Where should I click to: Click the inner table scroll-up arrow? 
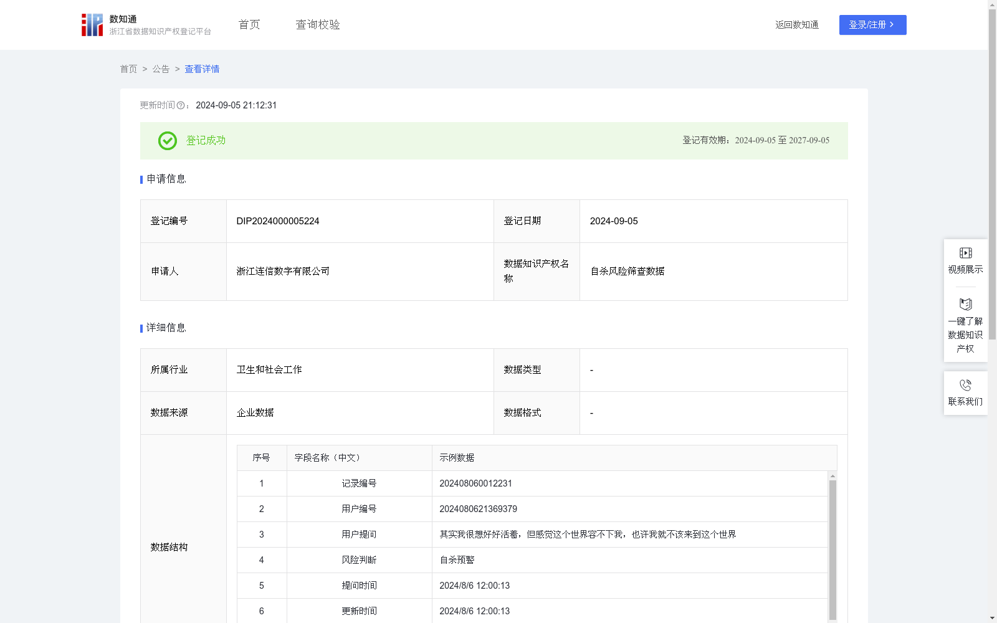832,476
